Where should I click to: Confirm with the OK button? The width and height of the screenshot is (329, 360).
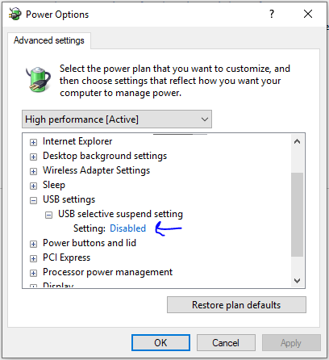point(160,343)
